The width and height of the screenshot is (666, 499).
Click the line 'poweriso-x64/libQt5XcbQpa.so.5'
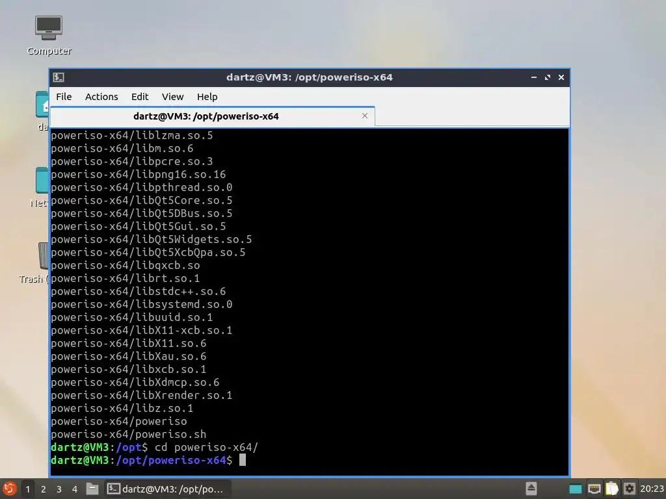click(148, 253)
